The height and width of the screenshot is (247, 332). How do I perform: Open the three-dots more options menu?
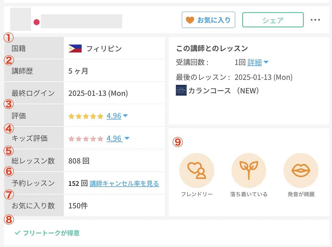pos(315,20)
